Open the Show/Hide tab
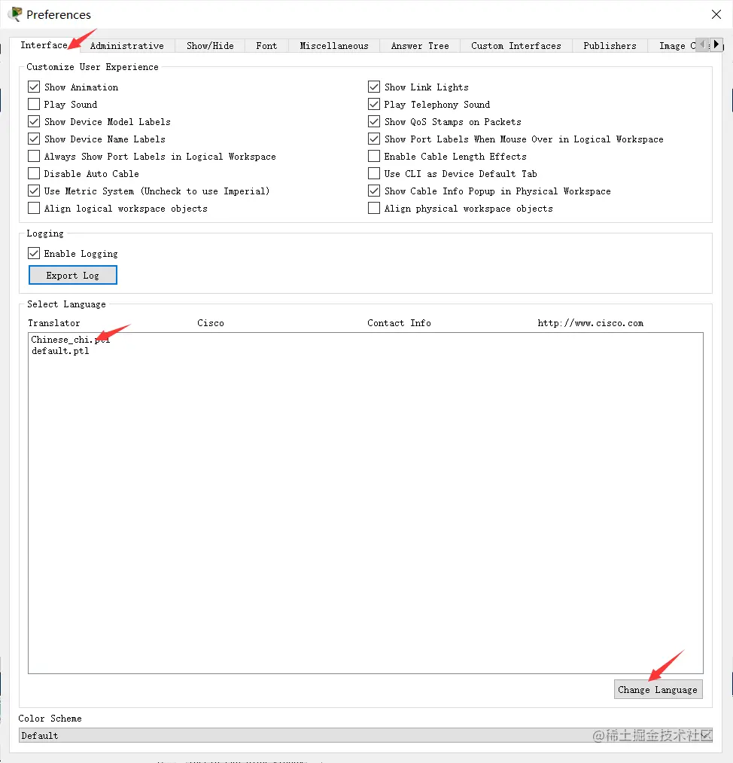The height and width of the screenshot is (763, 733). 210,46
